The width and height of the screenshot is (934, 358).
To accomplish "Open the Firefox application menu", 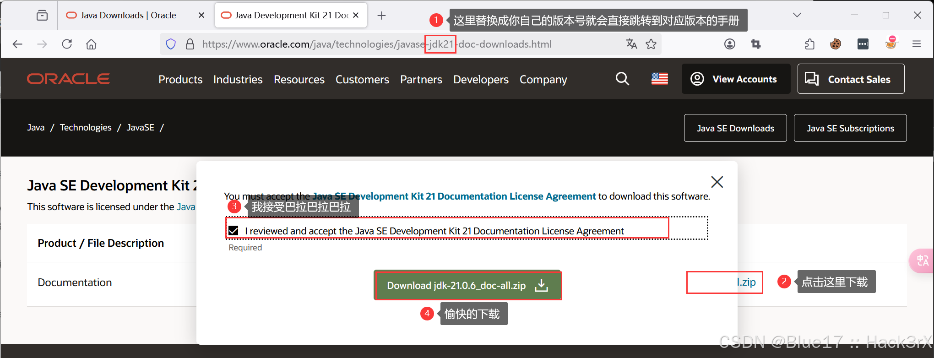I will pos(917,44).
